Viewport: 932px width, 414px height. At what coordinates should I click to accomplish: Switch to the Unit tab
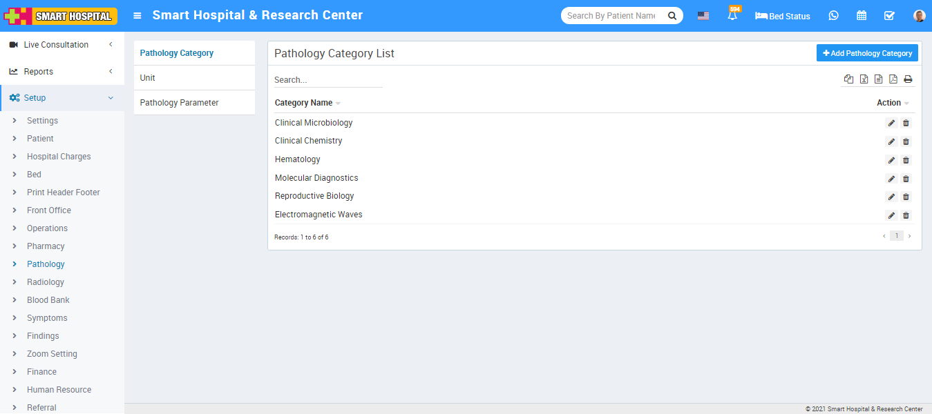[148, 78]
